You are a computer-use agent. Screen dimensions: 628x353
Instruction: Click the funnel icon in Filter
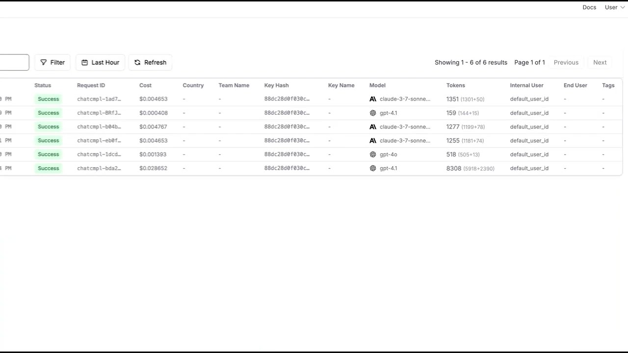point(44,62)
